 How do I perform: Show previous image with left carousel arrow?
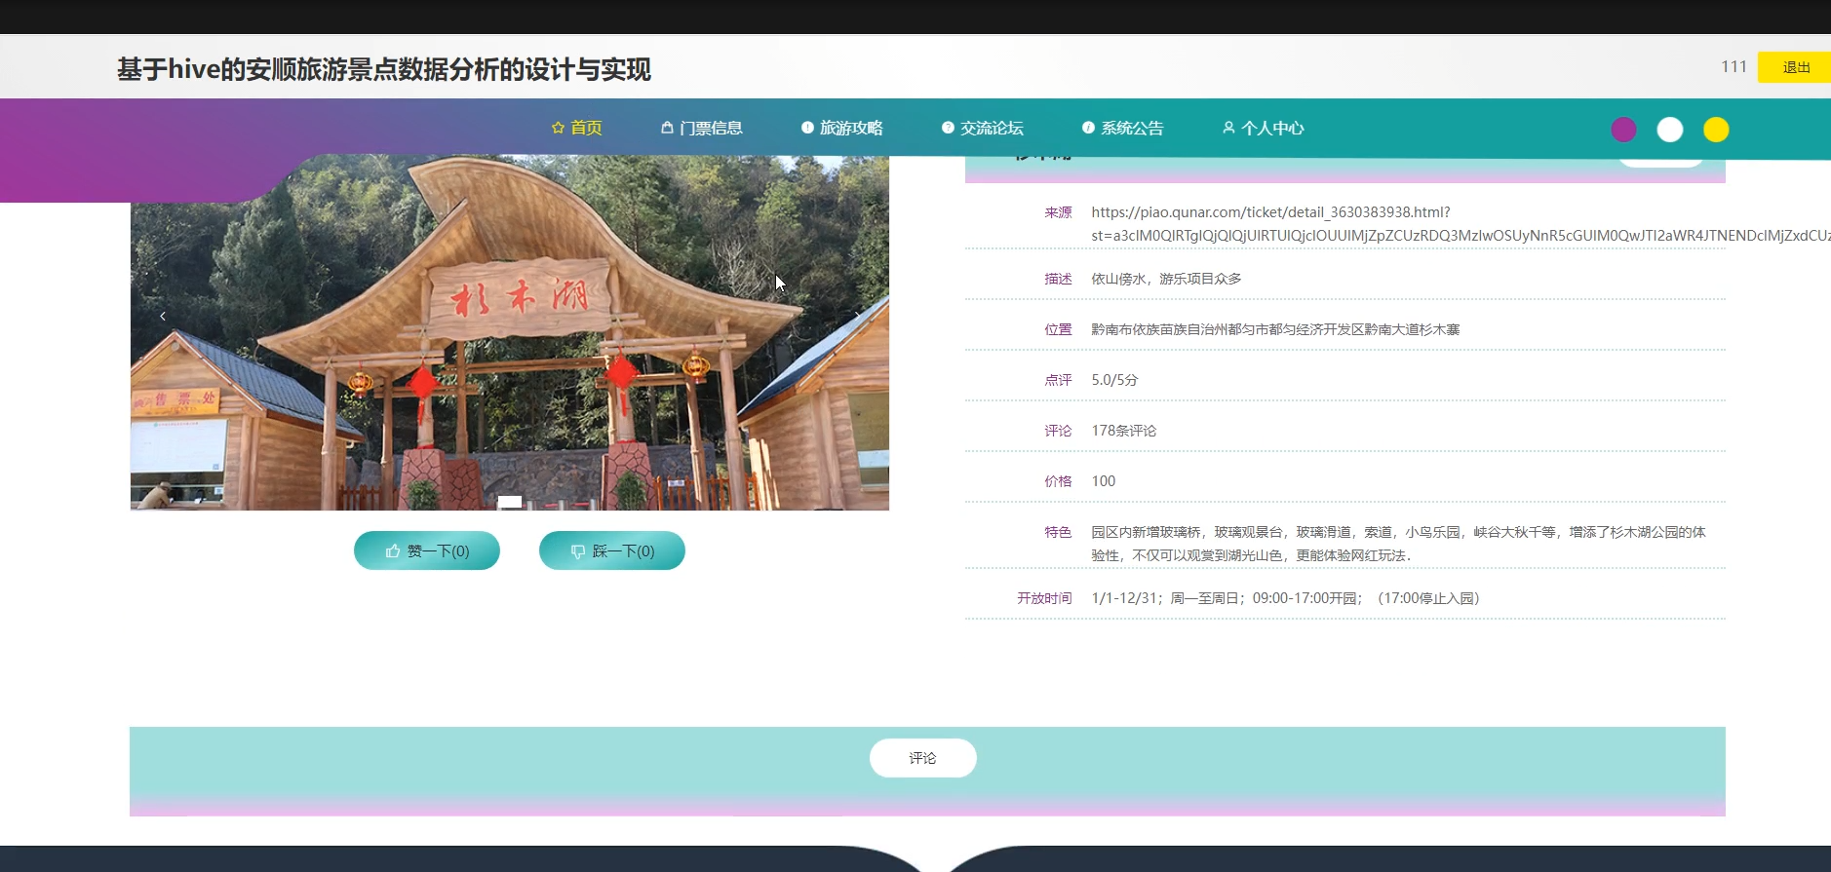(163, 316)
